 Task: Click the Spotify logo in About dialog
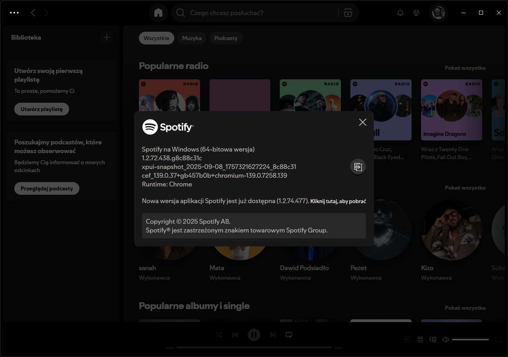pos(168,127)
